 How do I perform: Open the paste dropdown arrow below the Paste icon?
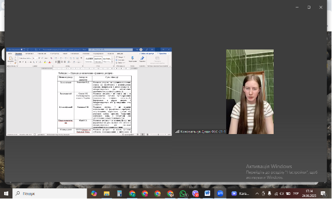click(11, 63)
